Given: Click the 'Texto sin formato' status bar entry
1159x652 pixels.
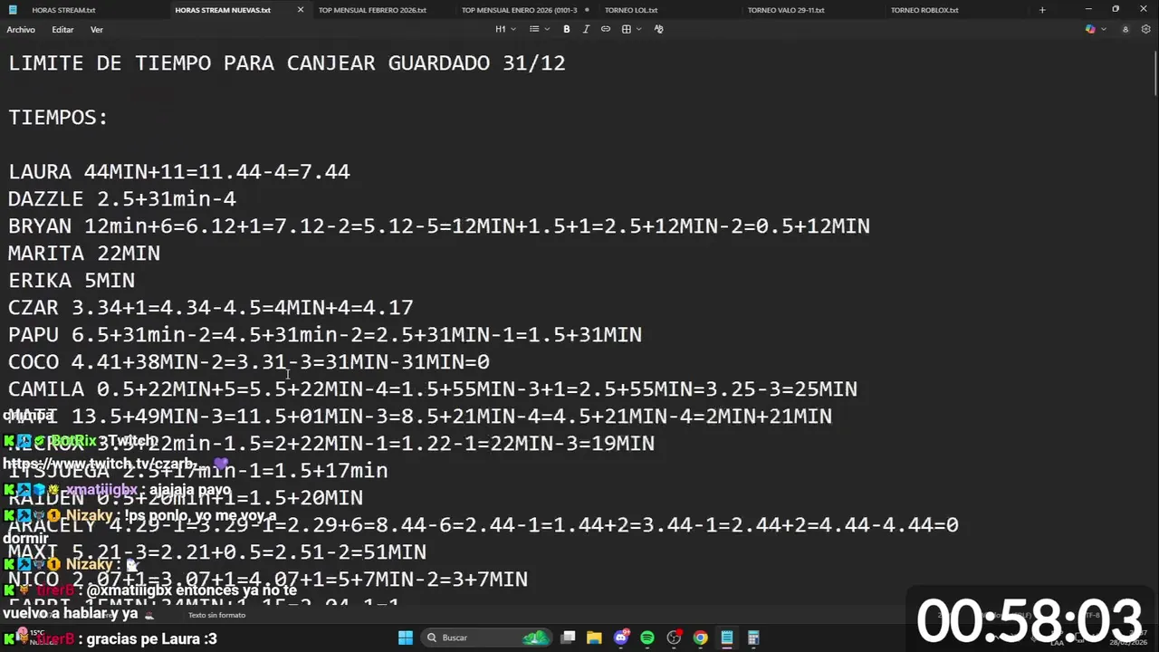Looking at the screenshot, I should pos(216,616).
